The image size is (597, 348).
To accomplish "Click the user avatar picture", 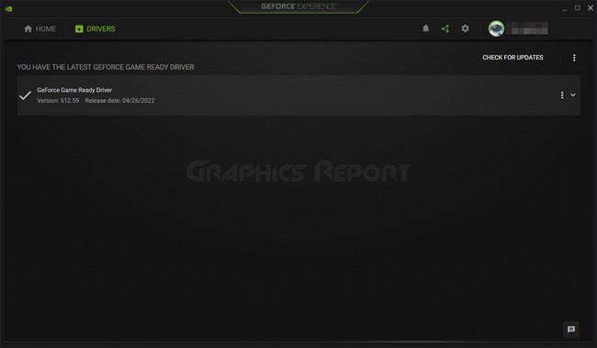I will pyautogui.click(x=496, y=28).
